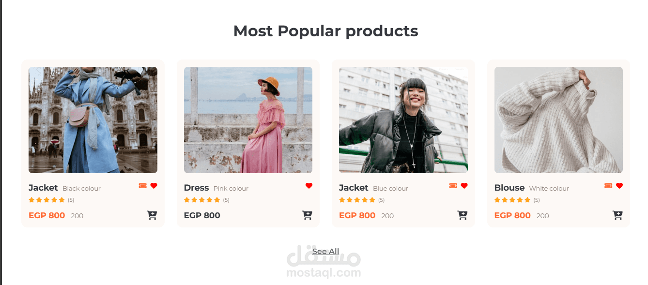Add the White Blouse to cart
Image resolution: width=648 pixels, height=285 pixels.
617,215
